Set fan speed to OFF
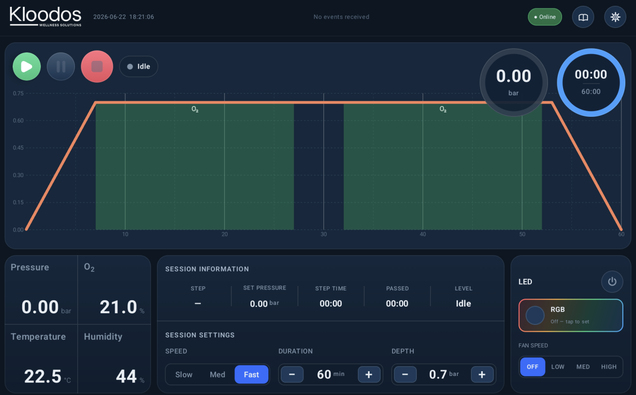The image size is (636, 395). 532,367
